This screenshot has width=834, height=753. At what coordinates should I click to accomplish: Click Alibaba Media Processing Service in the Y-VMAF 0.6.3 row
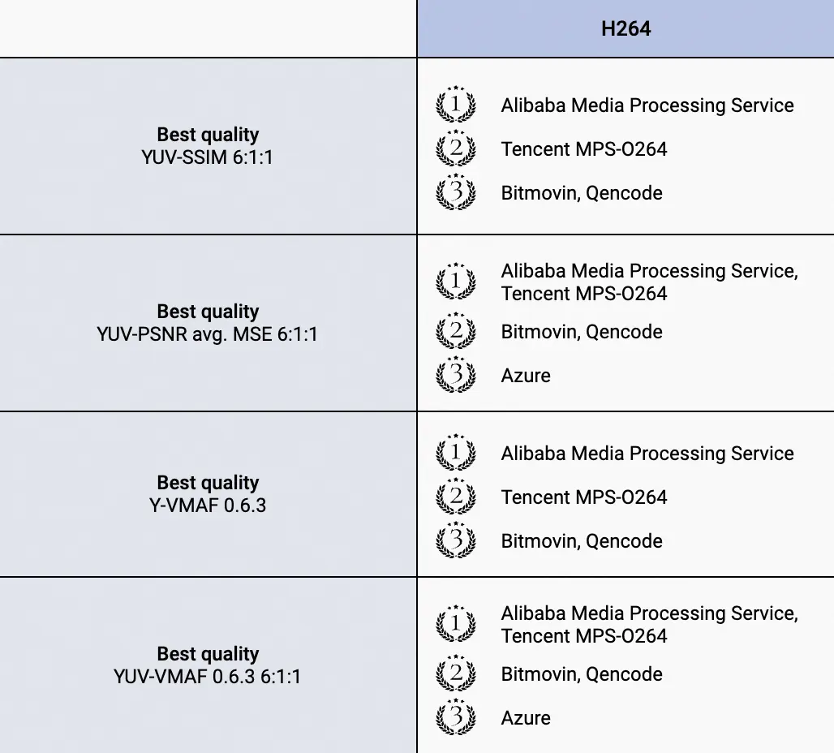(x=647, y=453)
